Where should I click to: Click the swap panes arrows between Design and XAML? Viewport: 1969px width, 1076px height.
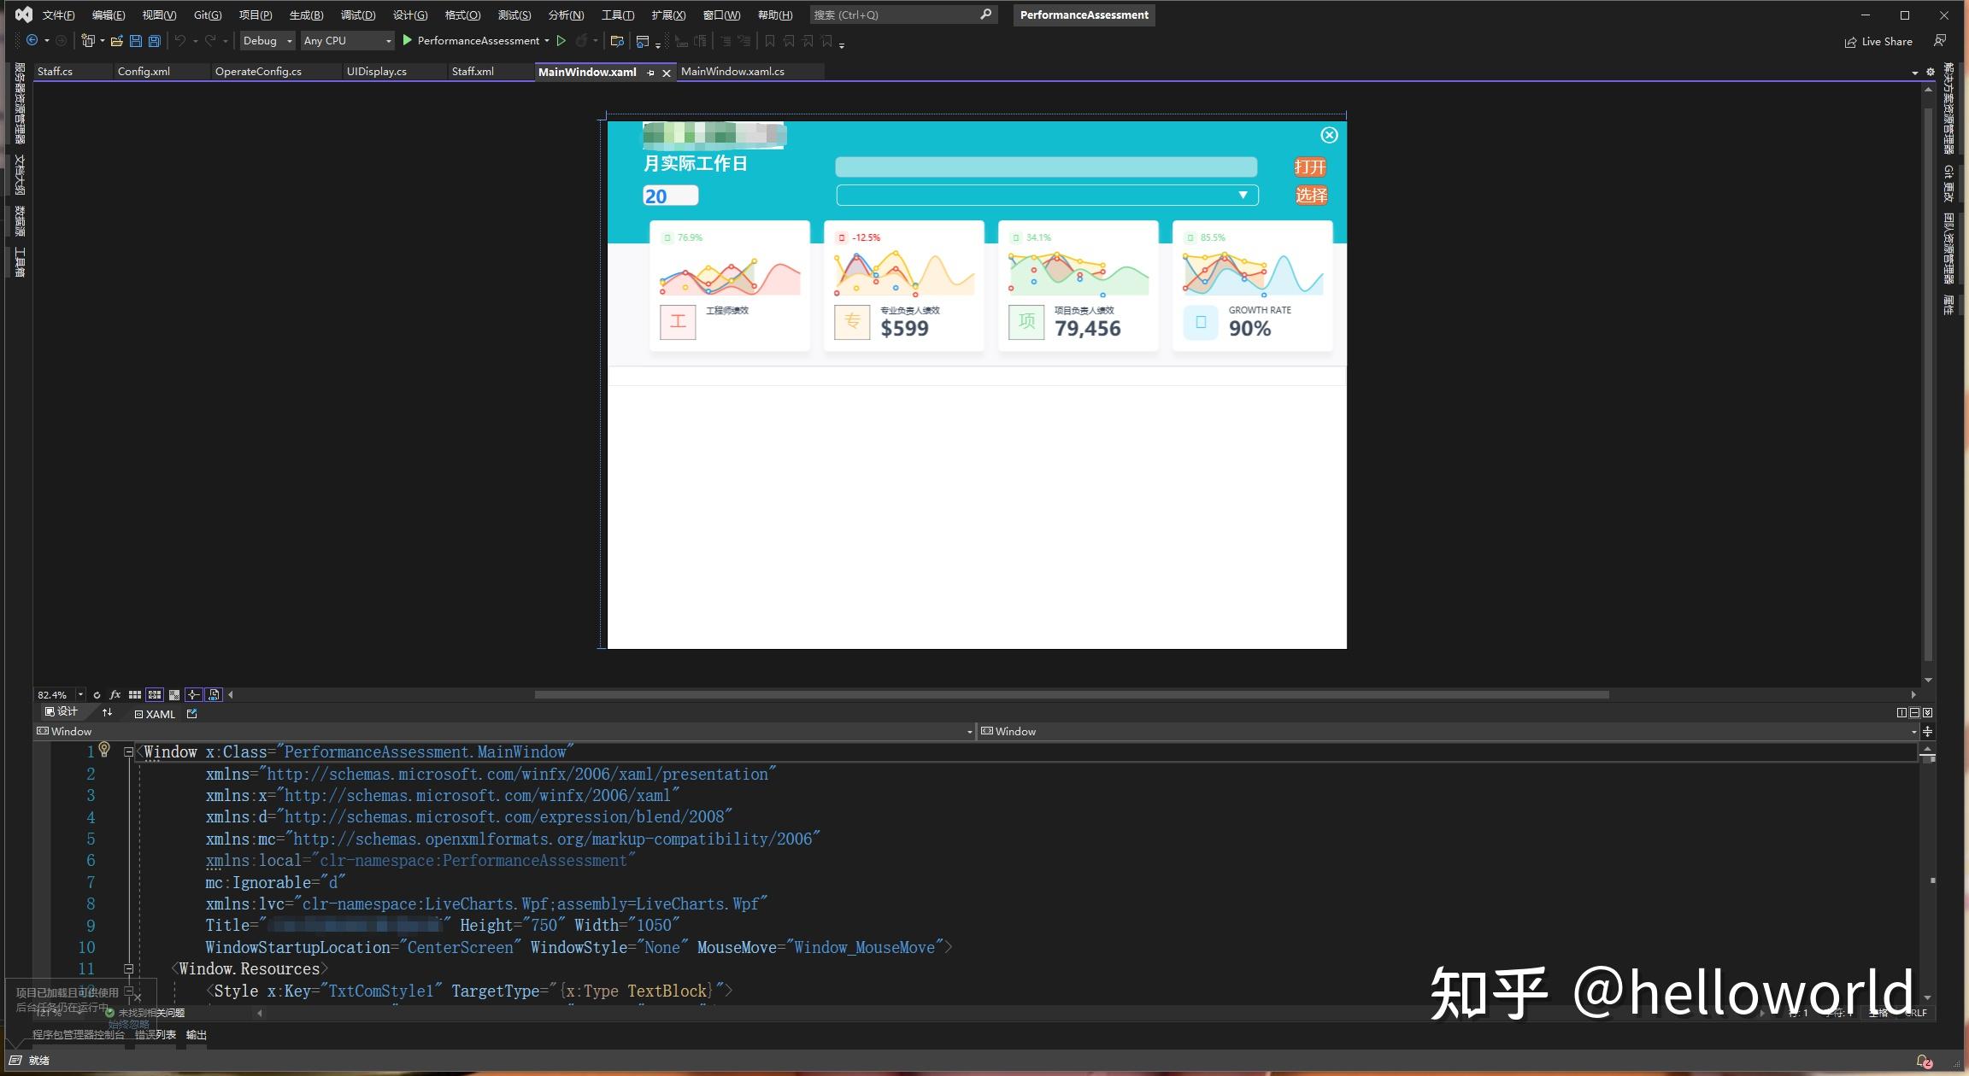[108, 712]
